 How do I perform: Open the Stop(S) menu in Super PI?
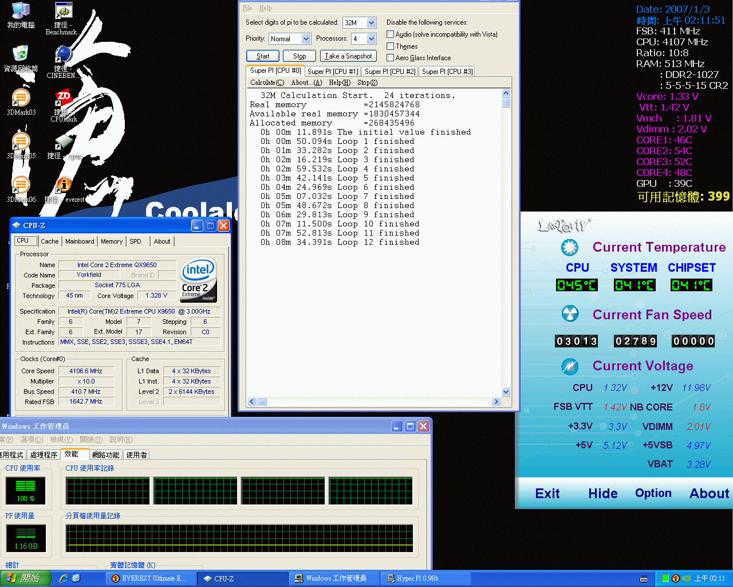tap(367, 83)
